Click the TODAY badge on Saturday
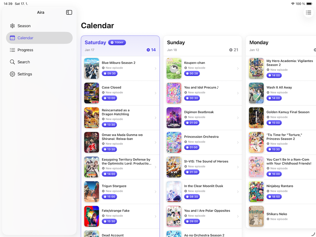Screen dimensions: 316x237 point(117,42)
